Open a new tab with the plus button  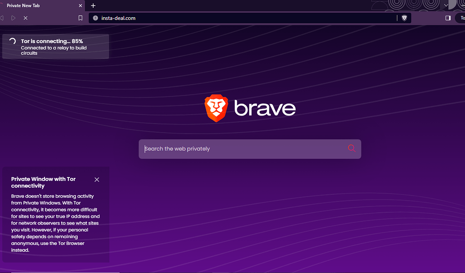pos(93,5)
